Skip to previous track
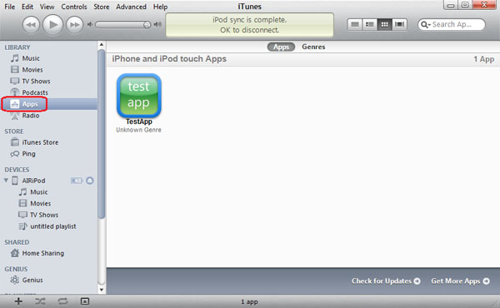This screenshot has width=500, height=308. click(x=31, y=24)
